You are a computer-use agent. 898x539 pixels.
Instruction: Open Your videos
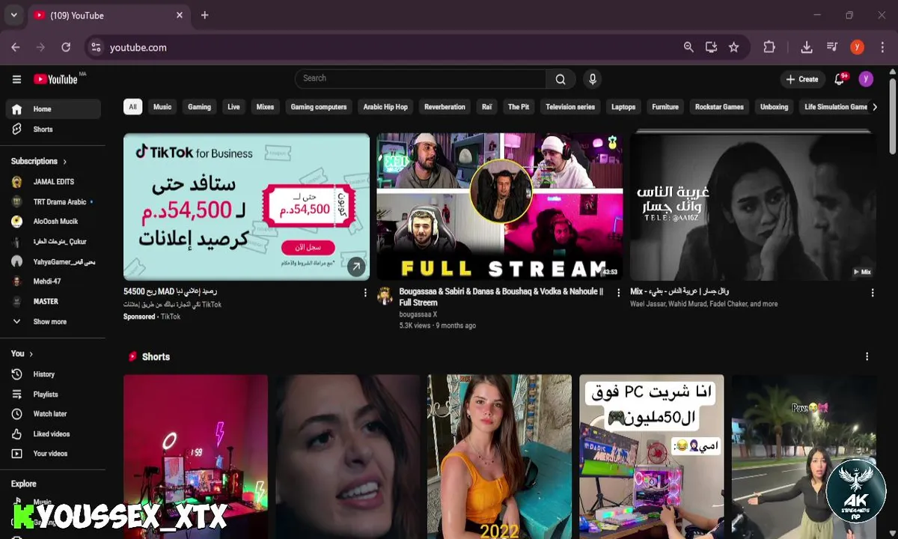pyautogui.click(x=53, y=454)
